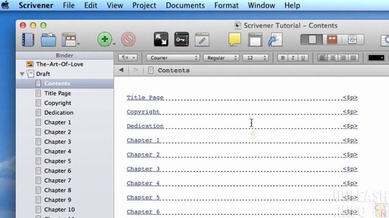This screenshot has height=218, width=389.
Task: Follow the Chapter 4 link in editor
Action: (x=143, y=183)
